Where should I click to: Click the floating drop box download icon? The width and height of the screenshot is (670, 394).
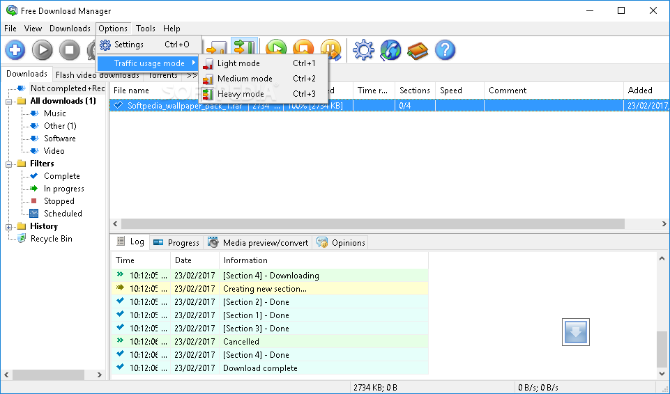[x=576, y=332]
